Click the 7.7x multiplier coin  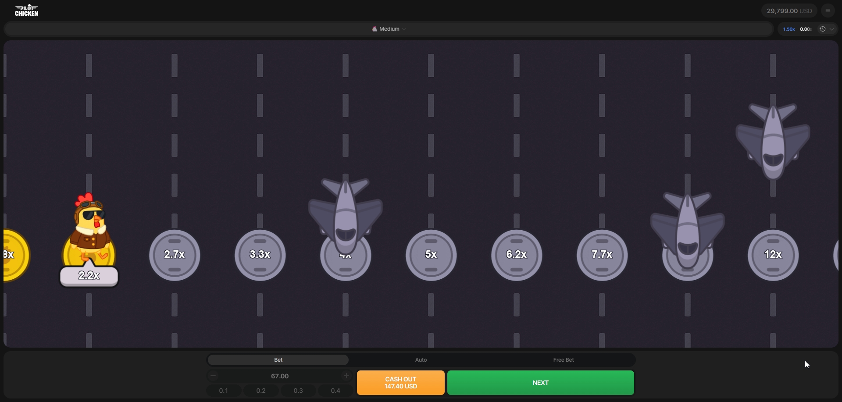pos(602,255)
